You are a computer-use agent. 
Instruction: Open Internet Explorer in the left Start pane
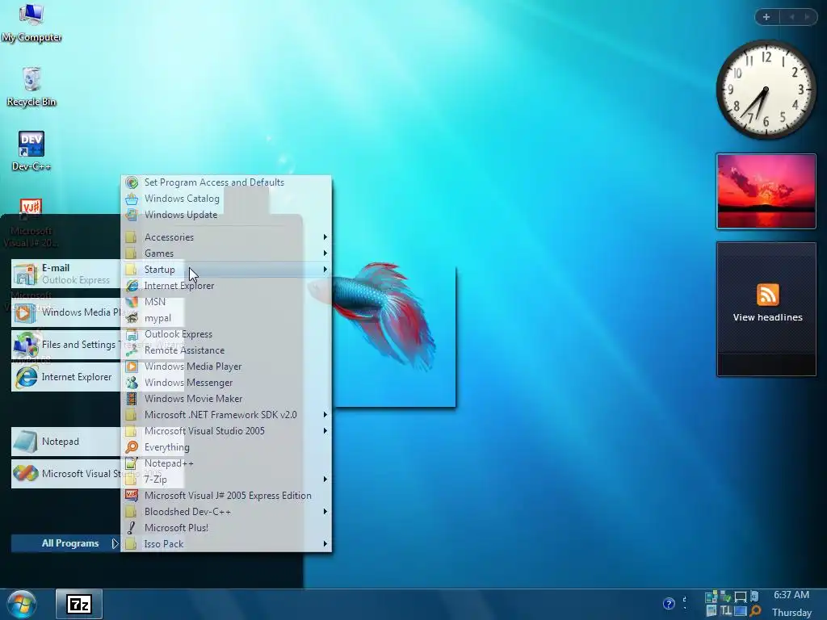66,377
